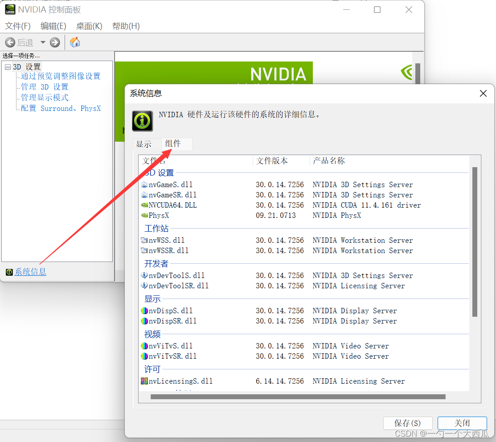Click the 文件名 column header
496x442 pixels.
pyautogui.click(x=196, y=160)
